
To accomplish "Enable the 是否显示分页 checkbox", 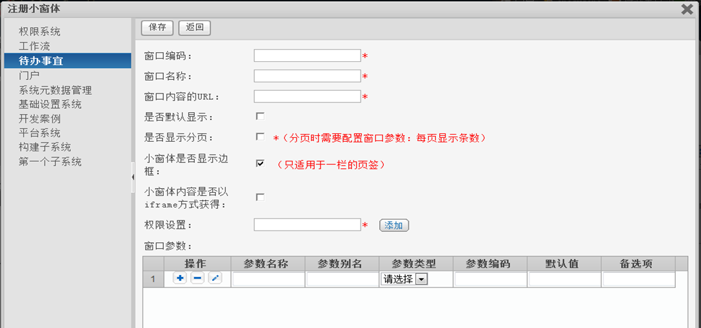I will tap(260, 137).
